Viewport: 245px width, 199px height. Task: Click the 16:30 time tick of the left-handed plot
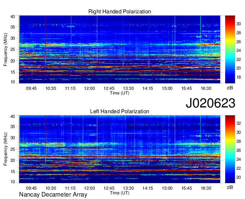(x=206, y=188)
